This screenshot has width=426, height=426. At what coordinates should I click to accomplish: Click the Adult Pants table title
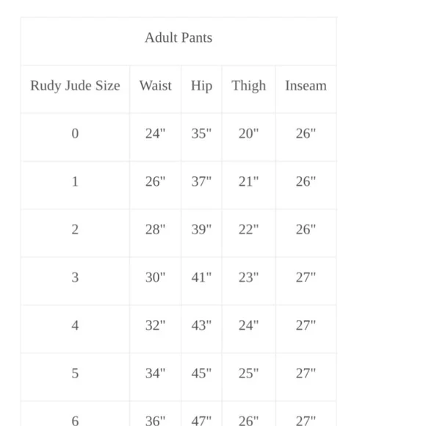click(178, 37)
